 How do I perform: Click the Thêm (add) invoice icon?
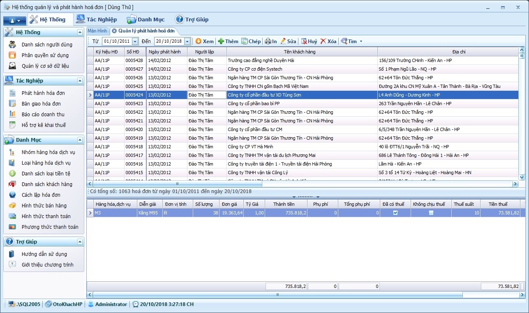[x=221, y=41]
